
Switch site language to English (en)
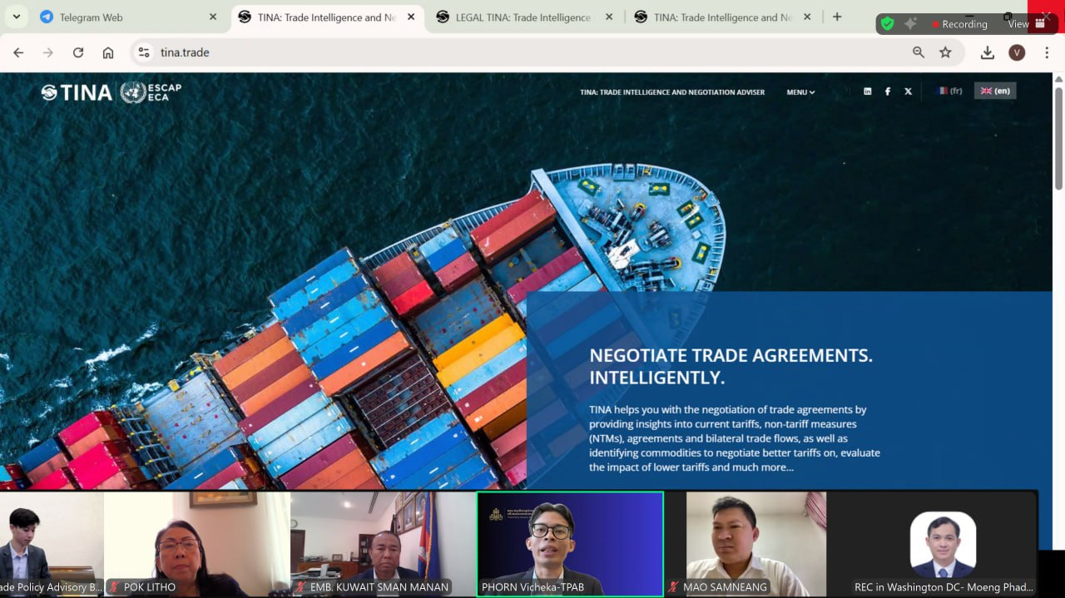(x=995, y=91)
